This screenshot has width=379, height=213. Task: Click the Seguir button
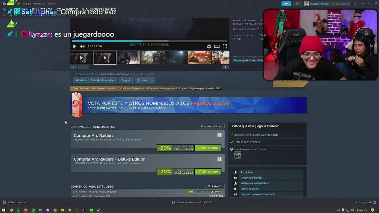pos(126,80)
